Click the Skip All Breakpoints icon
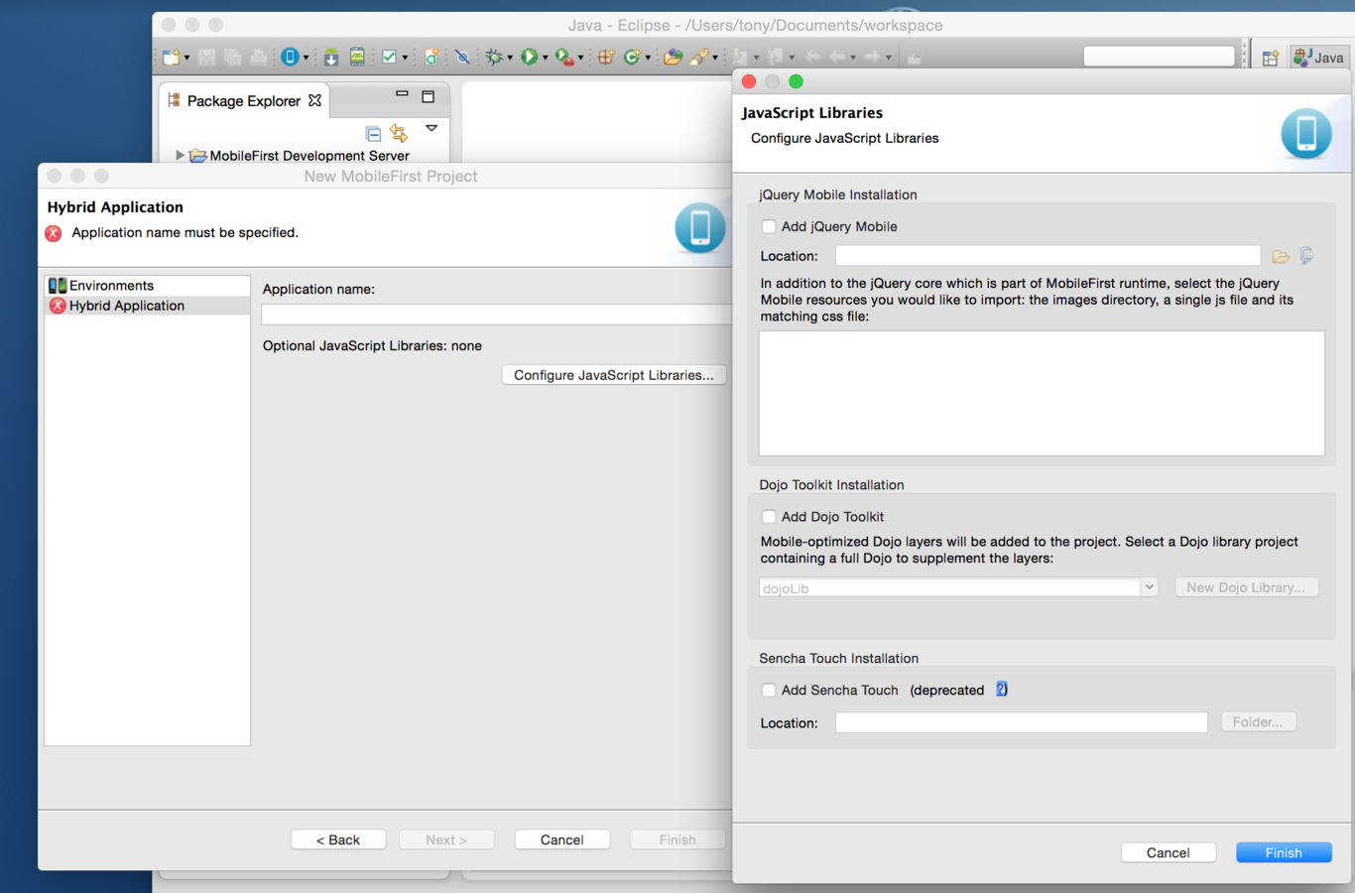1355x893 pixels. coord(462,58)
